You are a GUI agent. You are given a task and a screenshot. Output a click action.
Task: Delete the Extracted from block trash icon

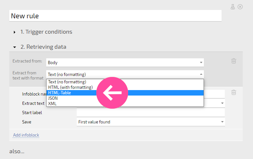pyautogui.click(x=234, y=61)
